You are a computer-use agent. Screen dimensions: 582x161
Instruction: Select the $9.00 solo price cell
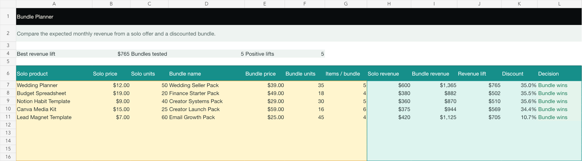point(111,101)
